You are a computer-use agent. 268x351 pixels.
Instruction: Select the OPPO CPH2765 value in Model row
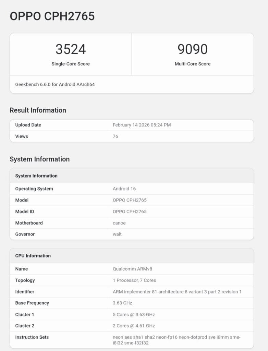pos(130,200)
